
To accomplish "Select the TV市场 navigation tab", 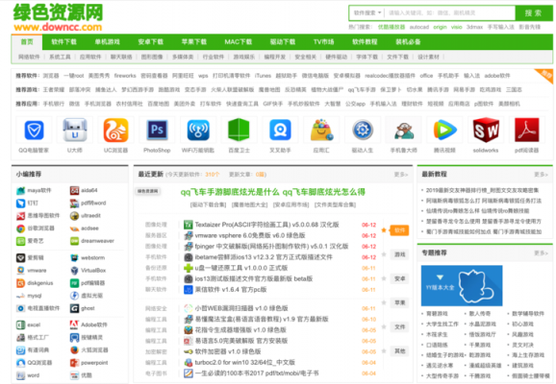I will point(324,42).
